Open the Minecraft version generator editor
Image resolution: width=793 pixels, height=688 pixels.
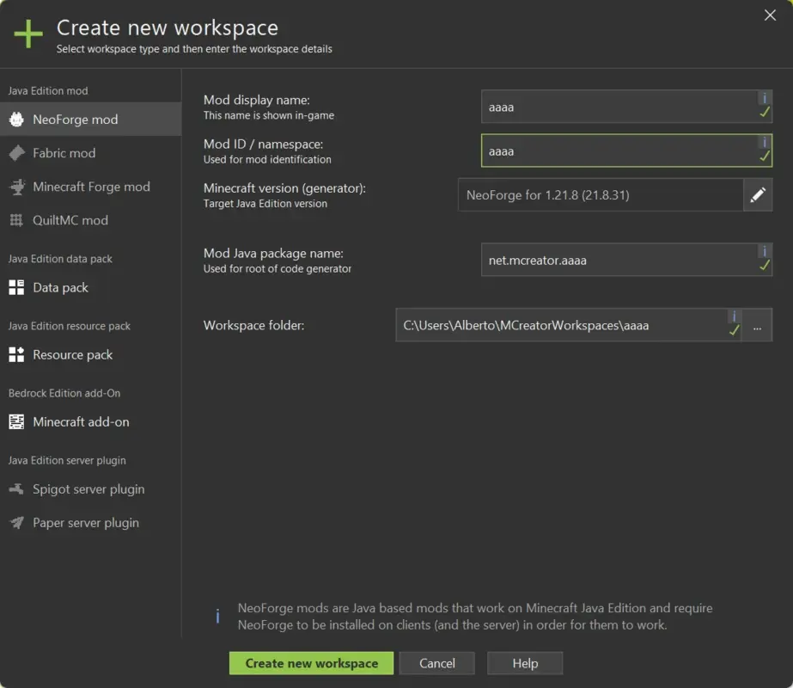coord(758,195)
